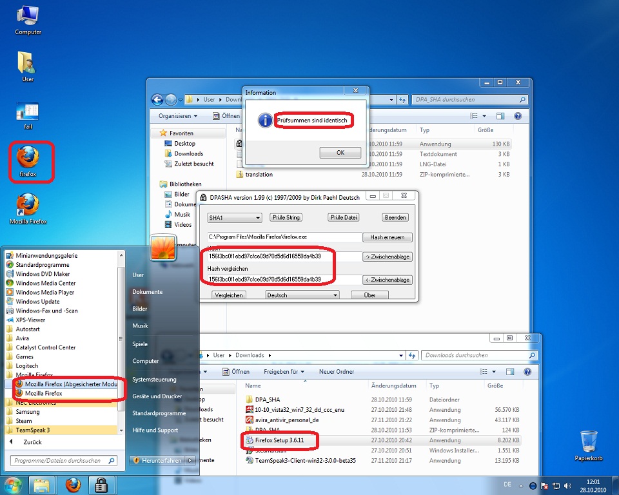619x495 pixels.
Task: Click 'Prüfe String' button
Action: click(286, 217)
